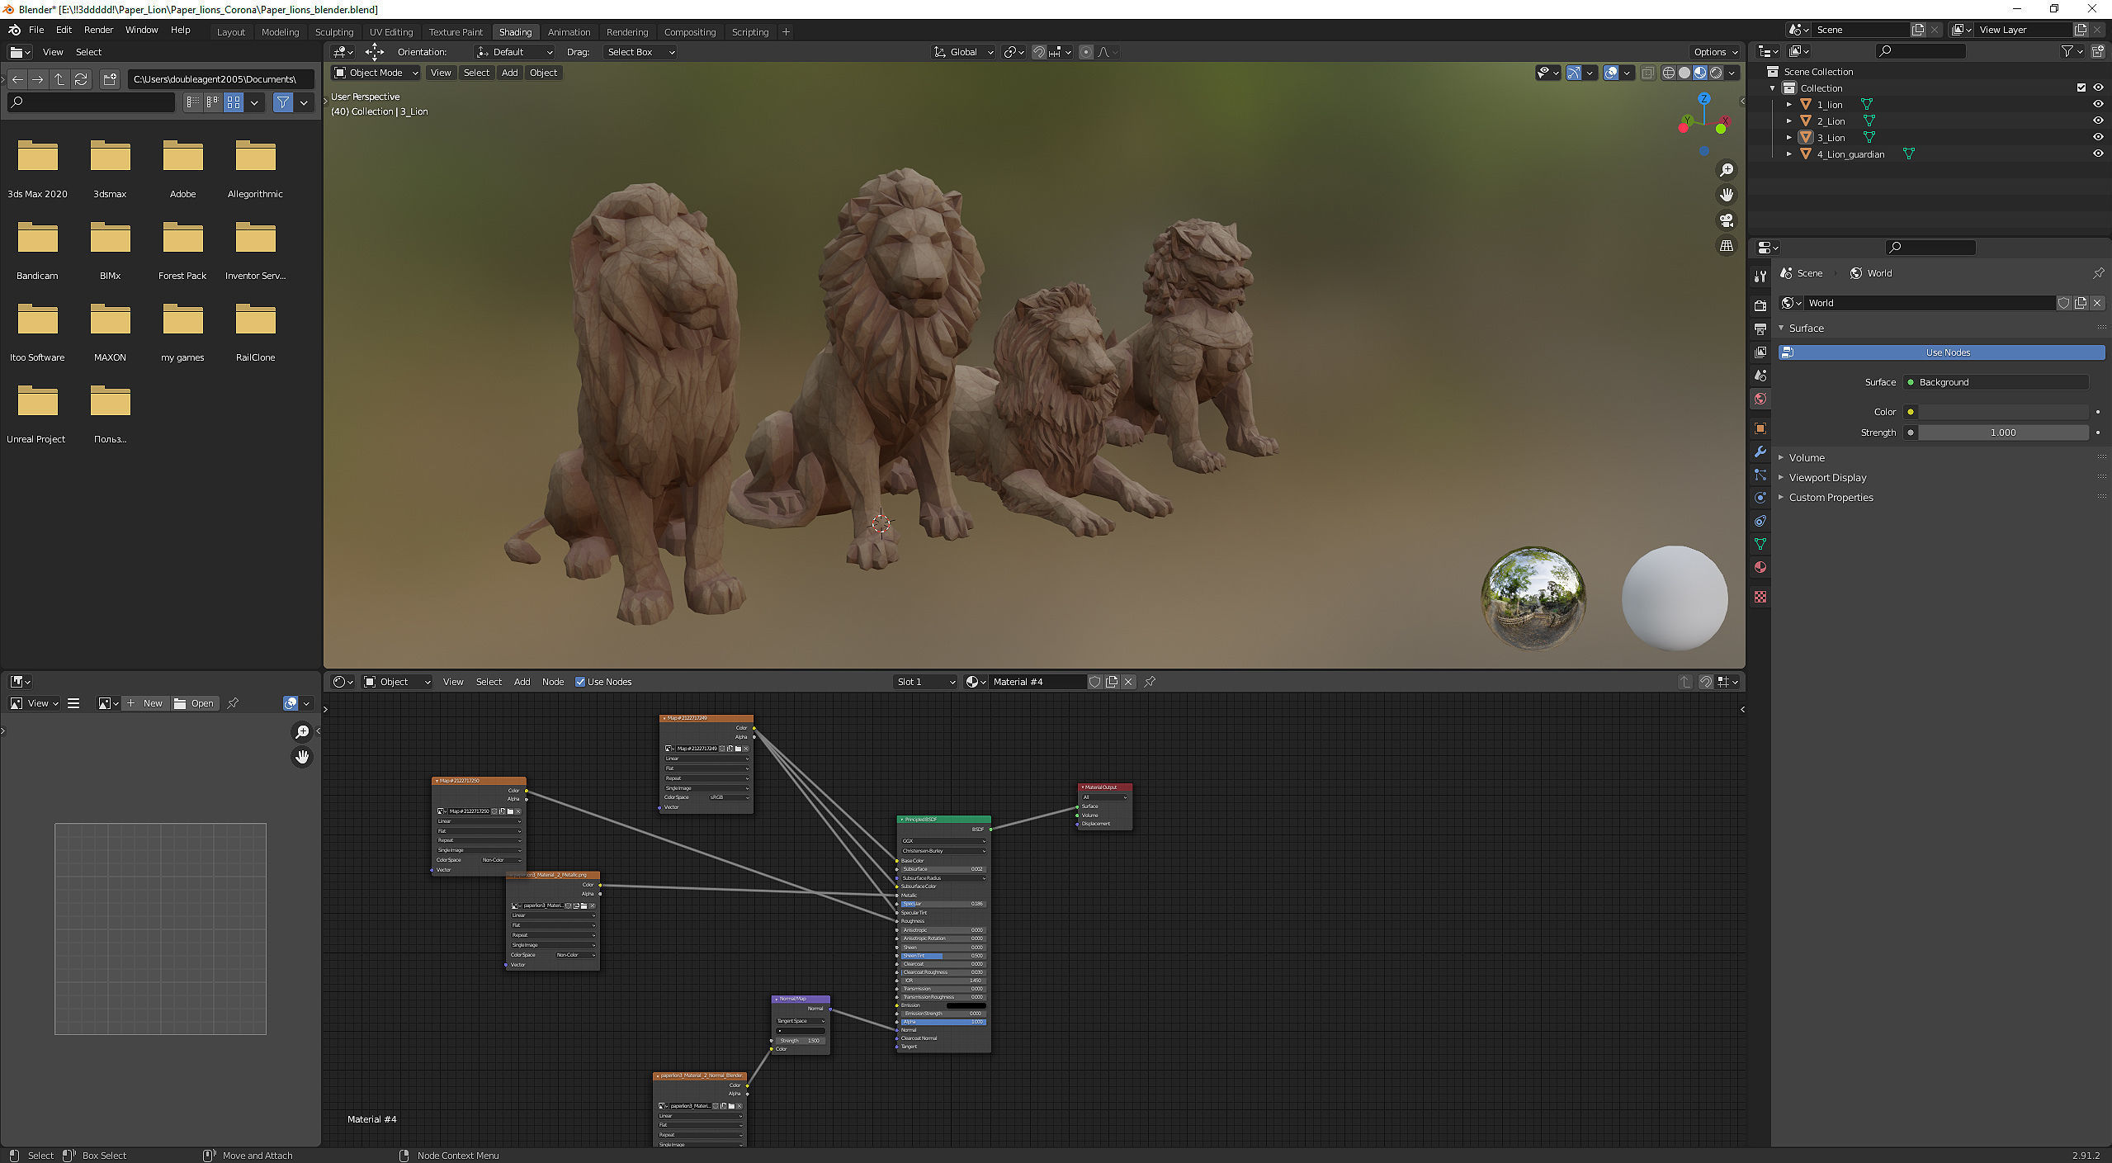
Task: Toggle file browser filter funnel button
Action: 283,102
